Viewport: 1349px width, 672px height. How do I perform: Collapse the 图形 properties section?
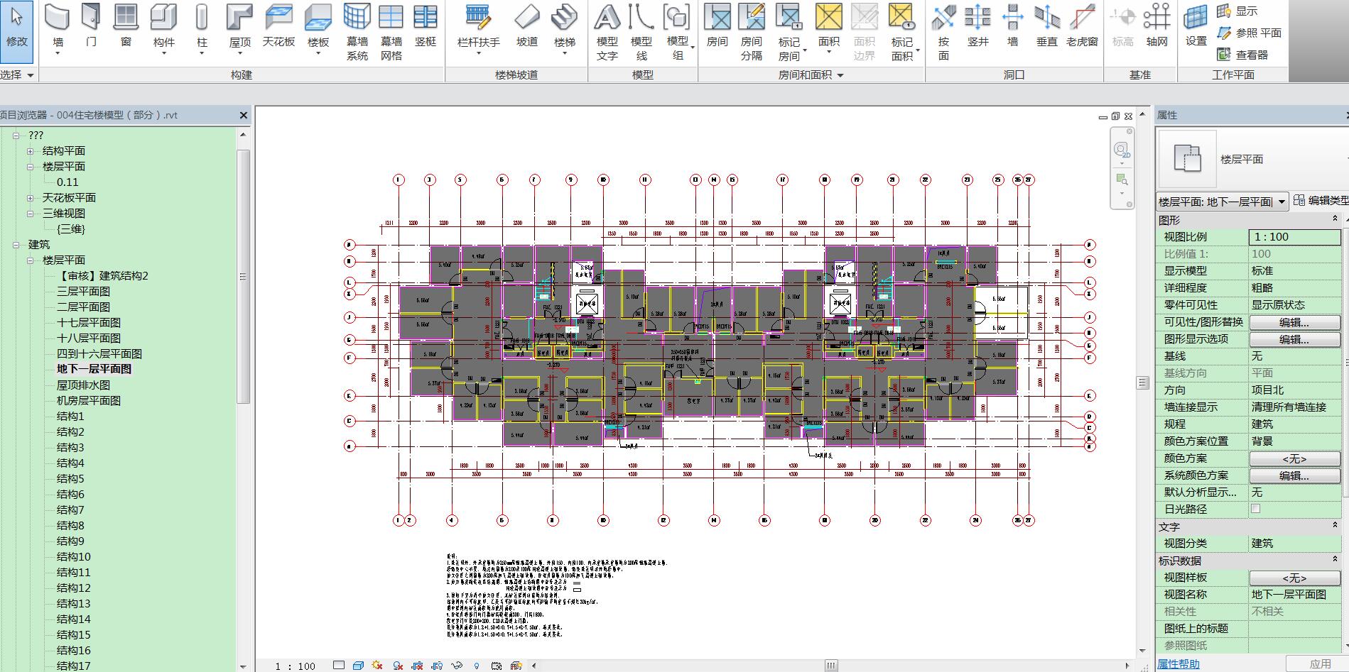pyautogui.click(x=1335, y=219)
